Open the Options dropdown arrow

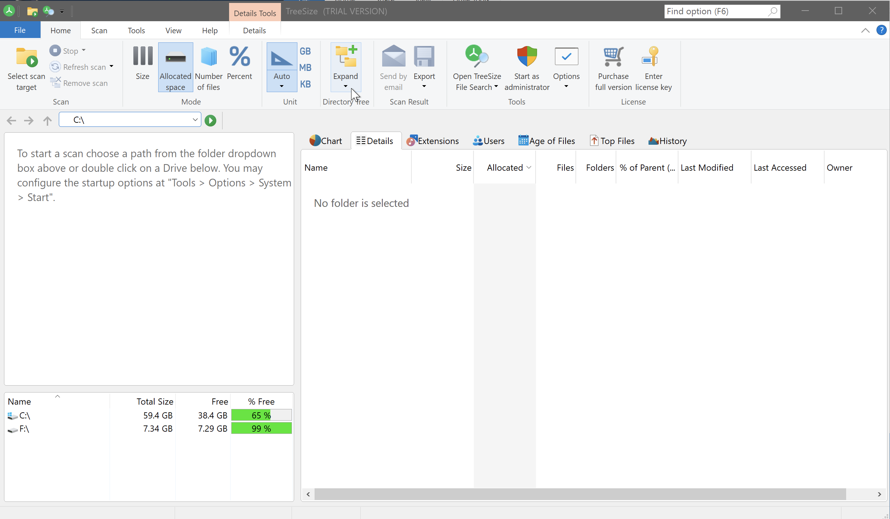[x=566, y=87]
